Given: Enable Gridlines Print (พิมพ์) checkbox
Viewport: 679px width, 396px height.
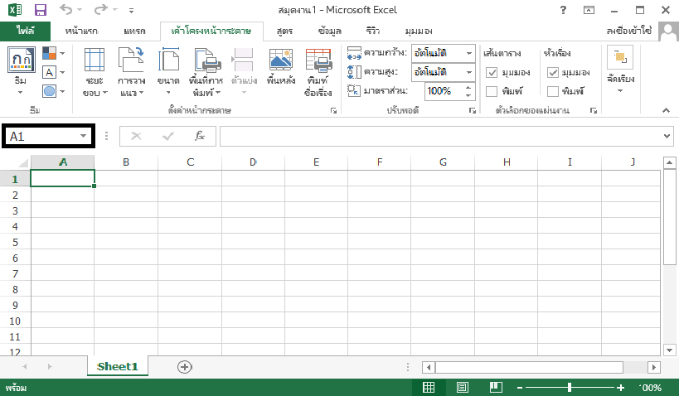Looking at the screenshot, I should click(492, 91).
